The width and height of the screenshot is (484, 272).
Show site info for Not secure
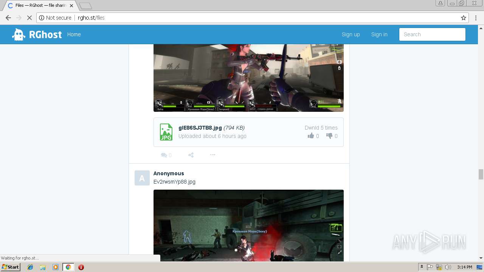tap(55, 18)
